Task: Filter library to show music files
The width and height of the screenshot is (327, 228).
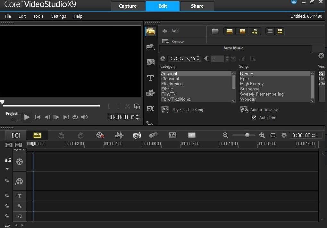Action: click(255, 31)
